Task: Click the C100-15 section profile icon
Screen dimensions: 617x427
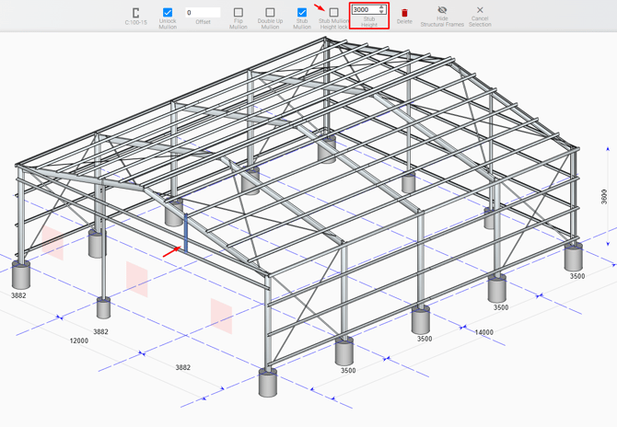Action: coord(136,12)
